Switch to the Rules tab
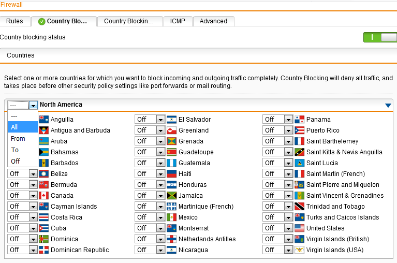Image resolution: width=397 pixels, height=263 pixels. click(14, 21)
